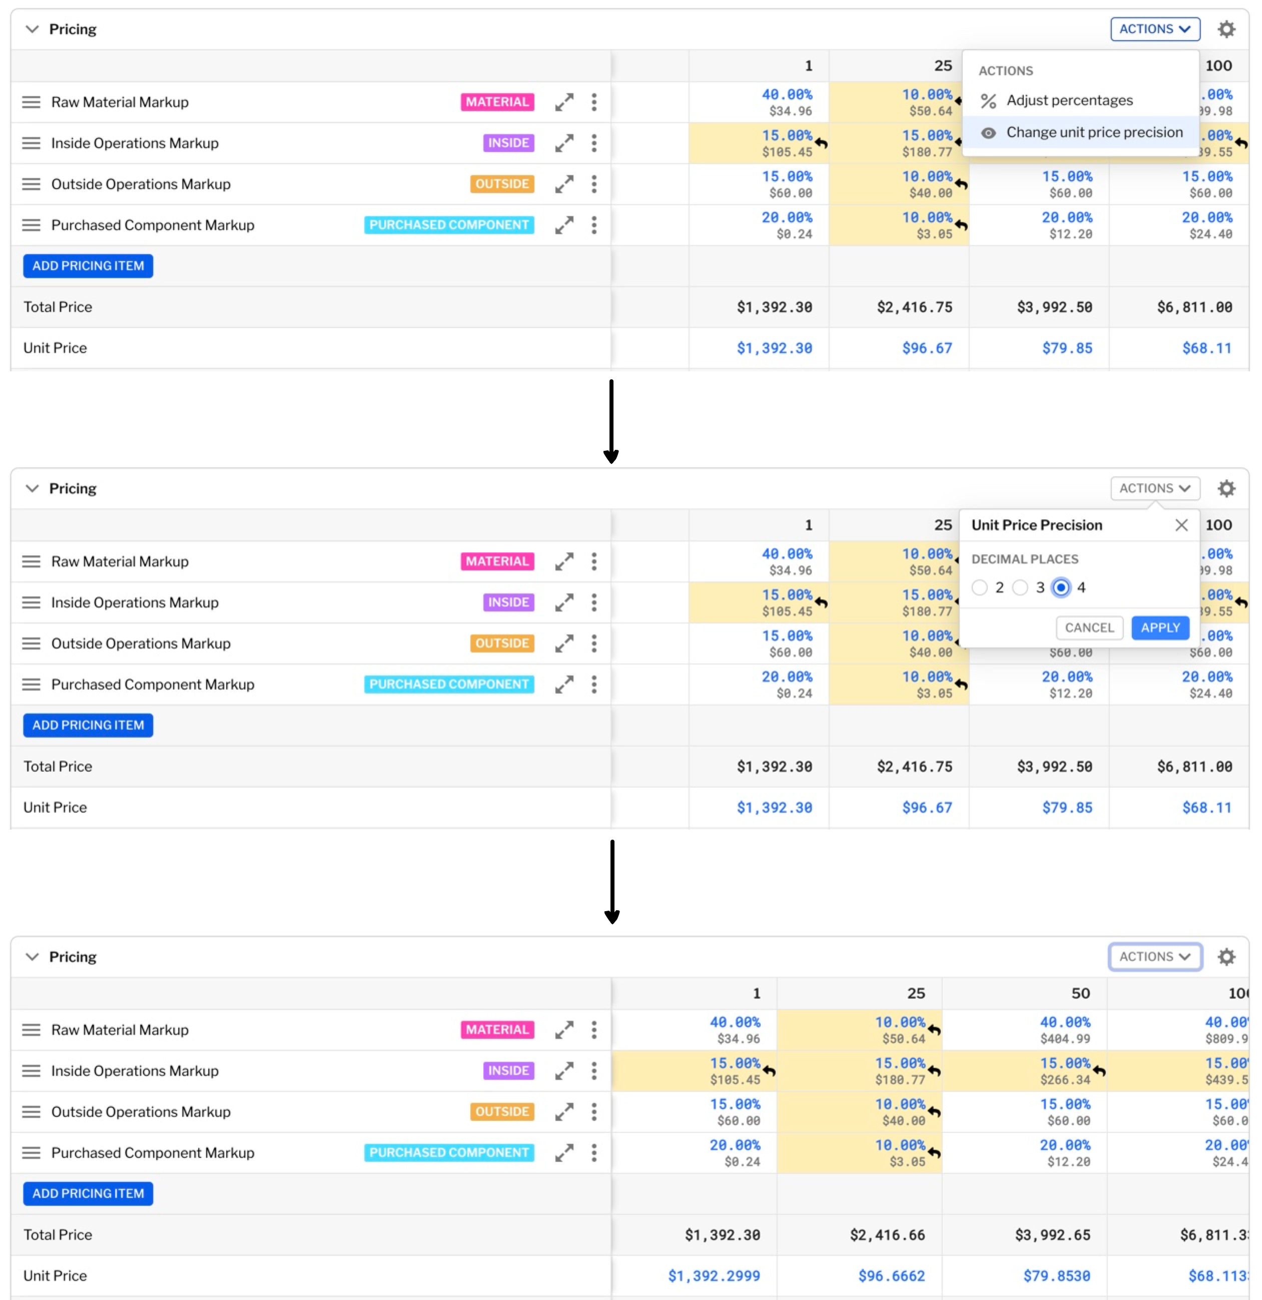Collapse Pricing in the bottom panel
1262x1300 pixels.
[31, 956]
